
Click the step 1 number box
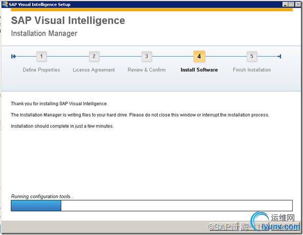41,56
